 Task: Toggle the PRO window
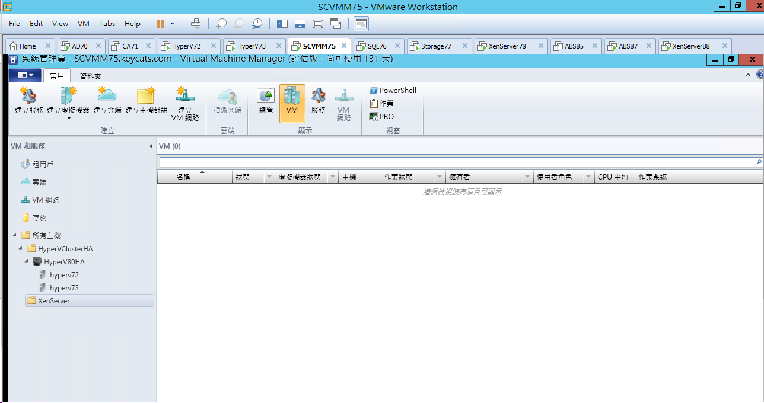pos(381,117)
